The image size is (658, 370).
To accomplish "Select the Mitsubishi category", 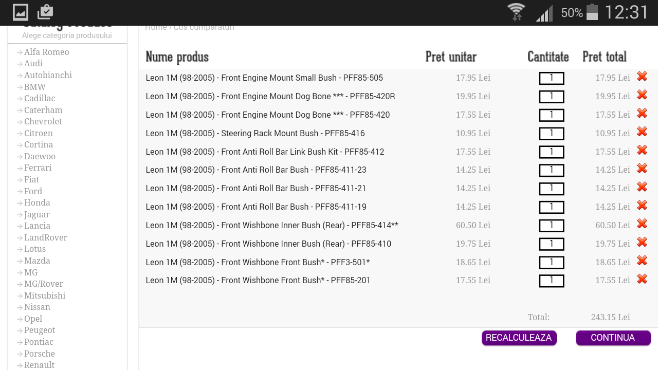I will pos(45,295).
